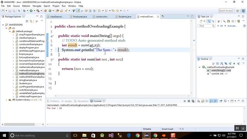Open the Windows Start menu

click(4, 136)
